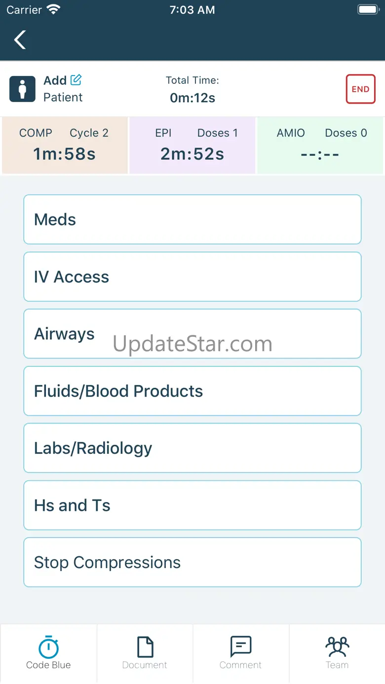Expand the IV Access section
The width and height of the screenshot is (385, 684).
(x=192, y=277)
